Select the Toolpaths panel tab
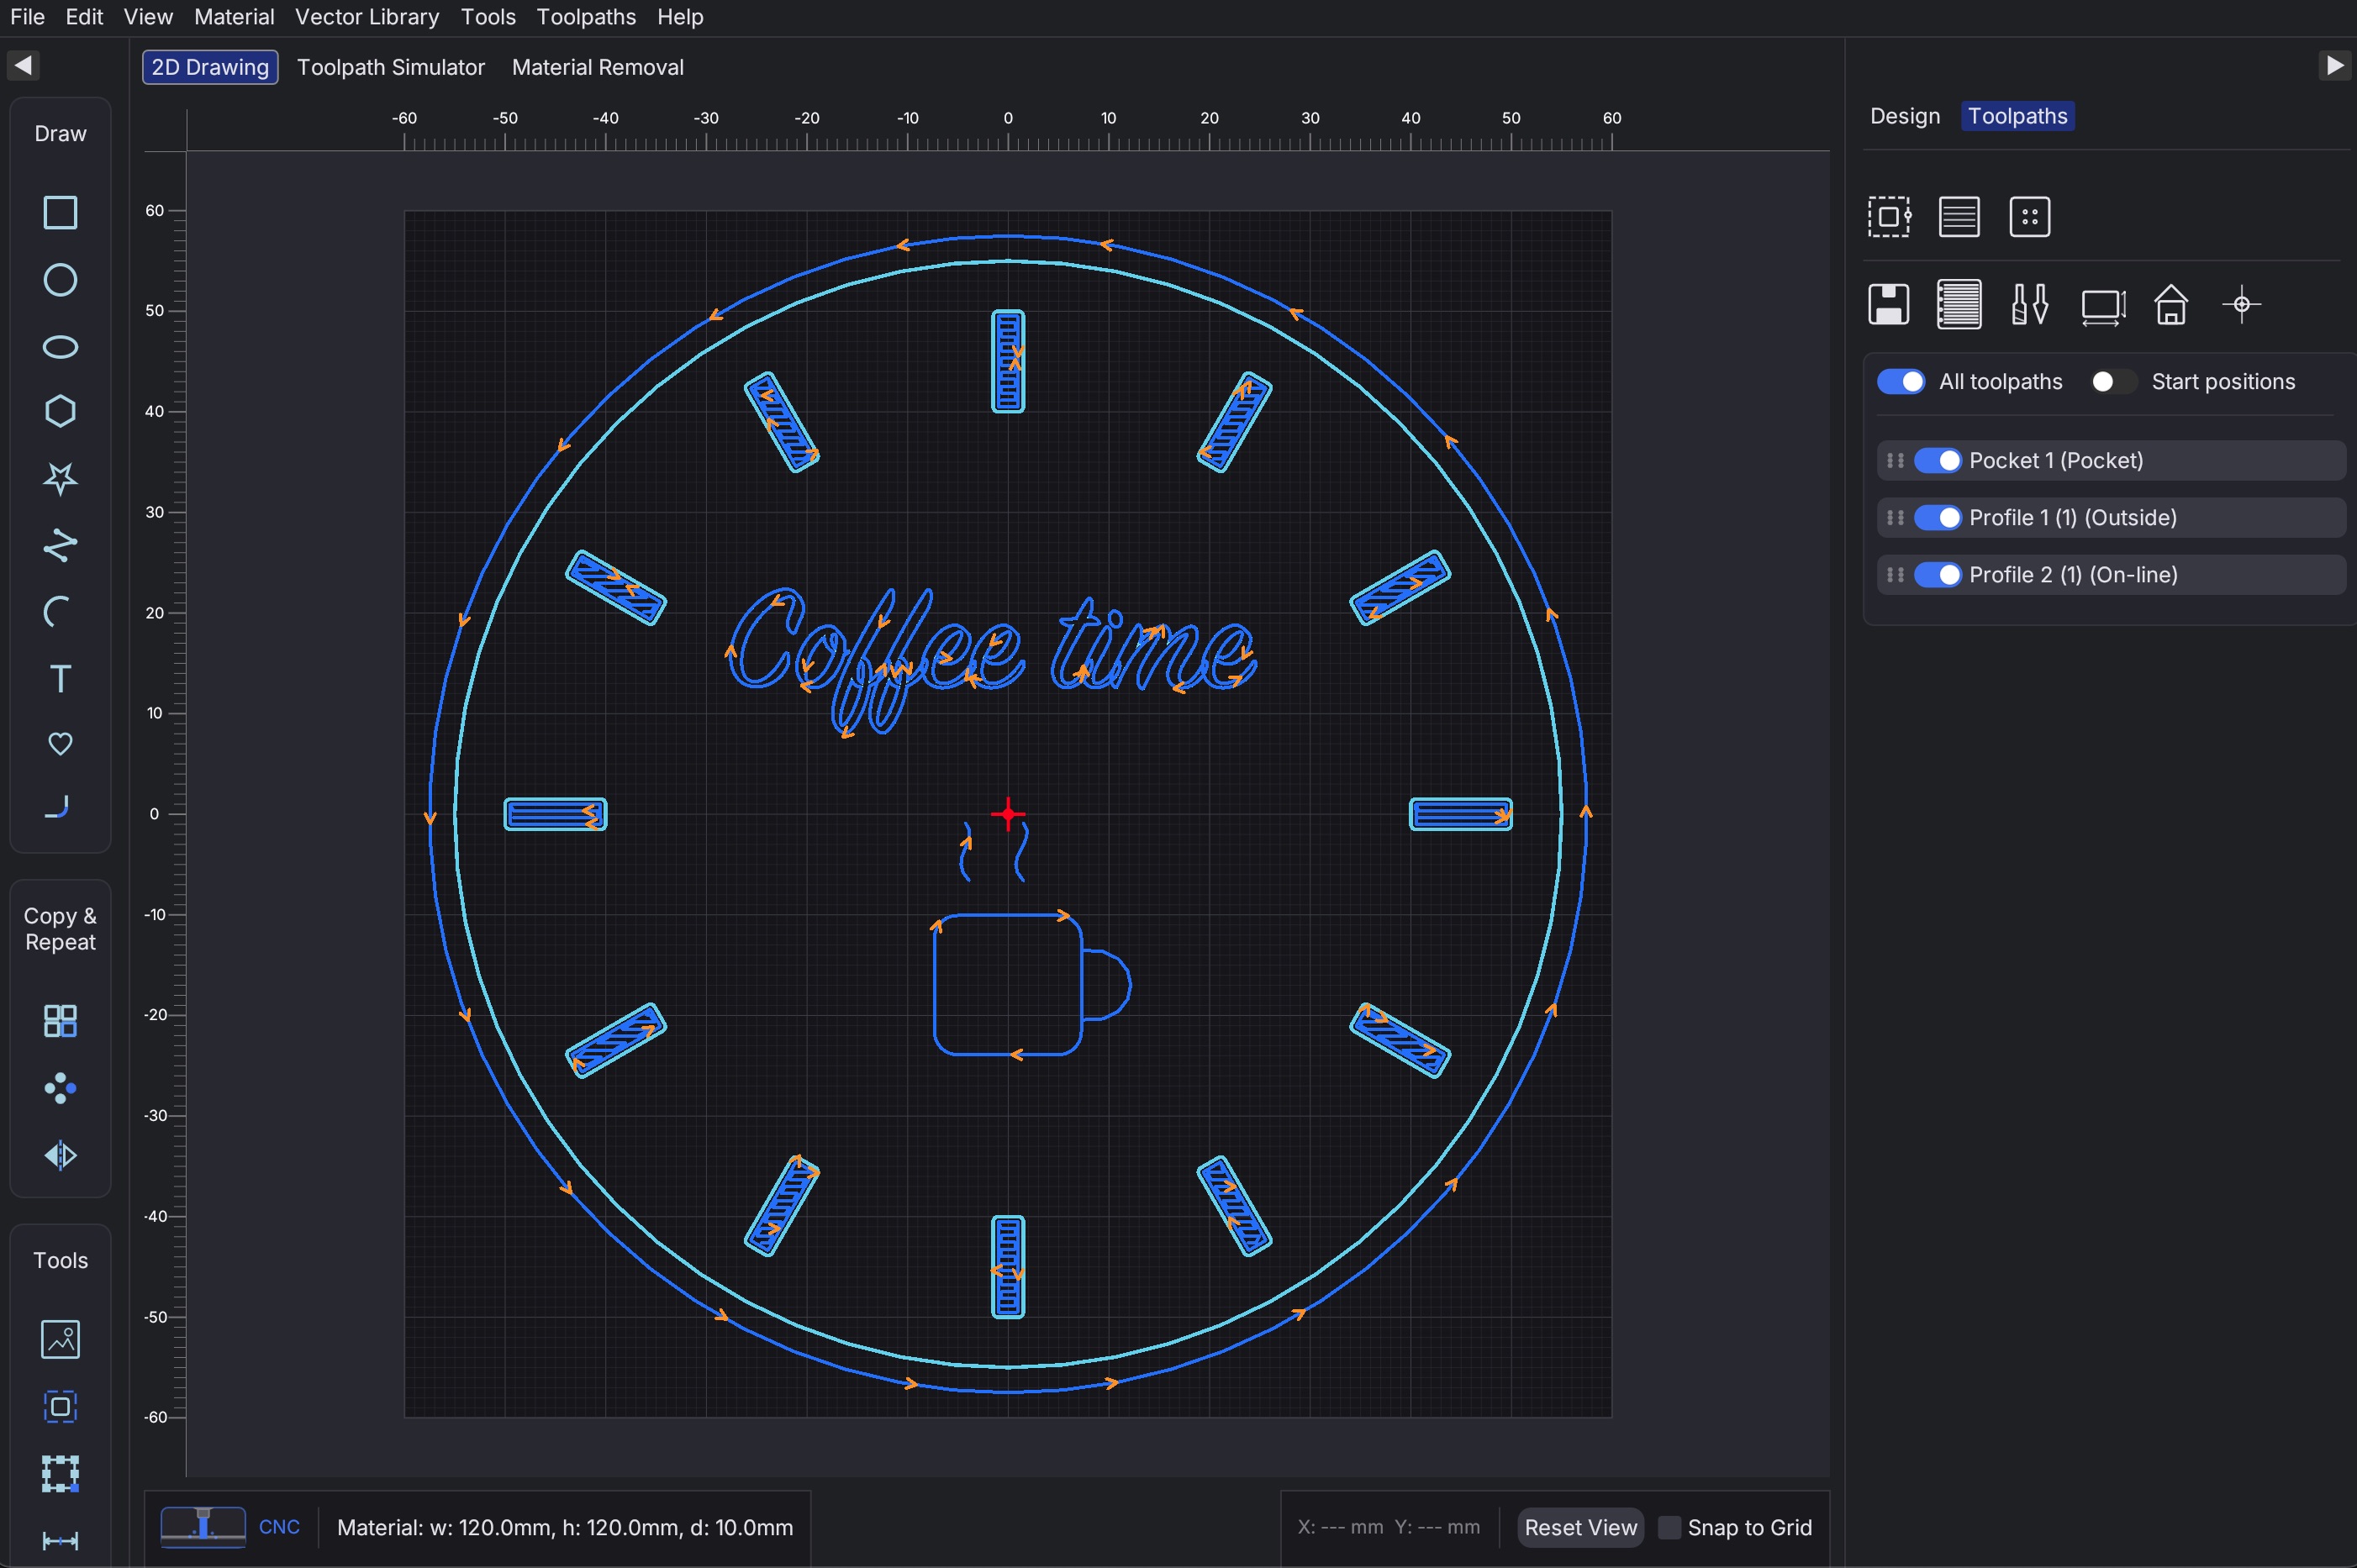Screen dimensions: 2357x1568 2017,116
